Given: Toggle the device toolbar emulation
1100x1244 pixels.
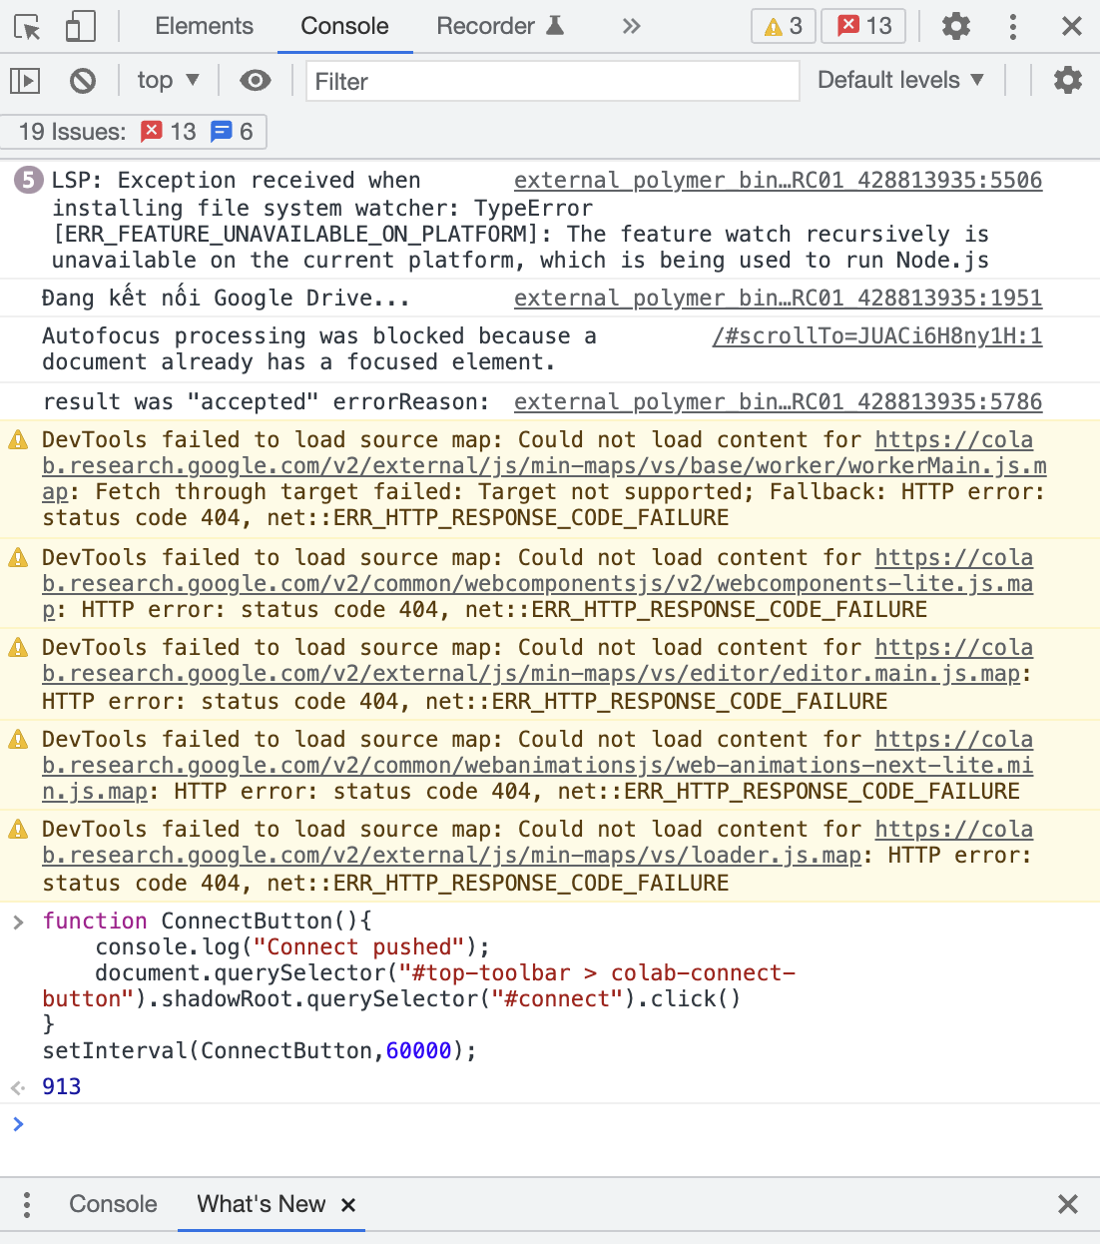Looking at the screenshot, I should click(x=82, y=26).
